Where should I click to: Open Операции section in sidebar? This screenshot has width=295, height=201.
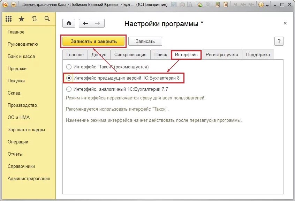point(18,142)
